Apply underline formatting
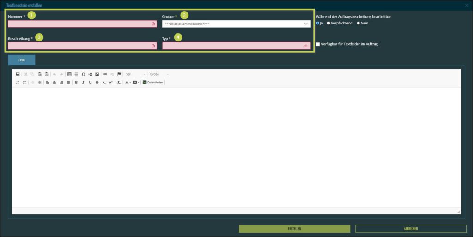Viewport: 473px width, 237px height. click(x=90, y=83)
